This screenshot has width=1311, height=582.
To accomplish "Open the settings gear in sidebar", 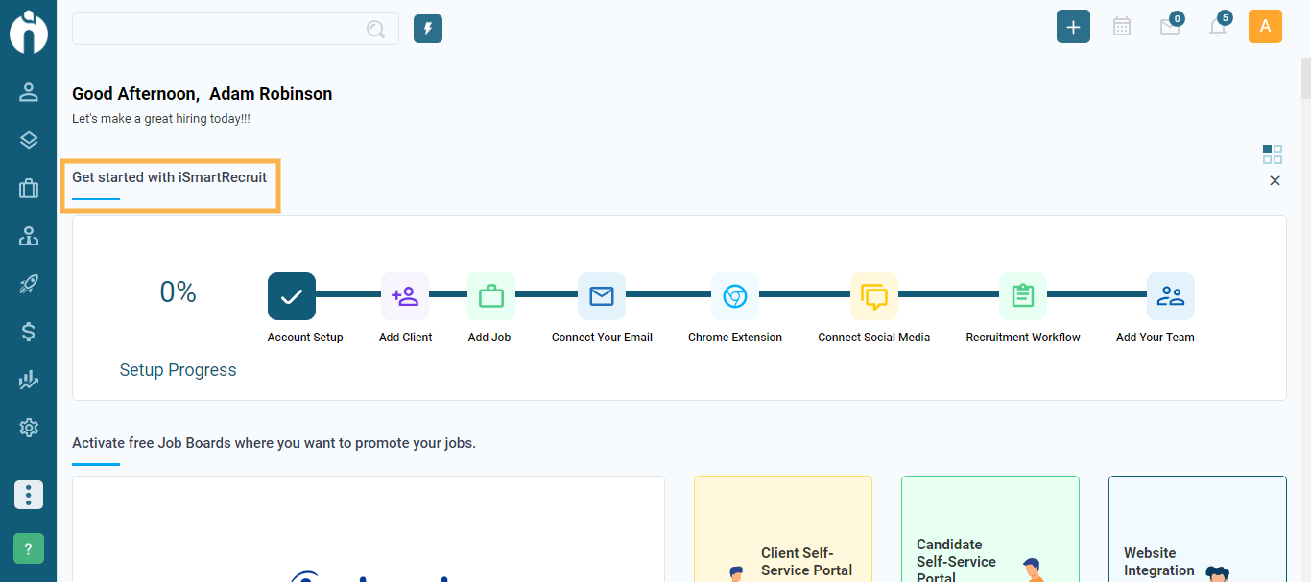I will click(x=29, y=428).
